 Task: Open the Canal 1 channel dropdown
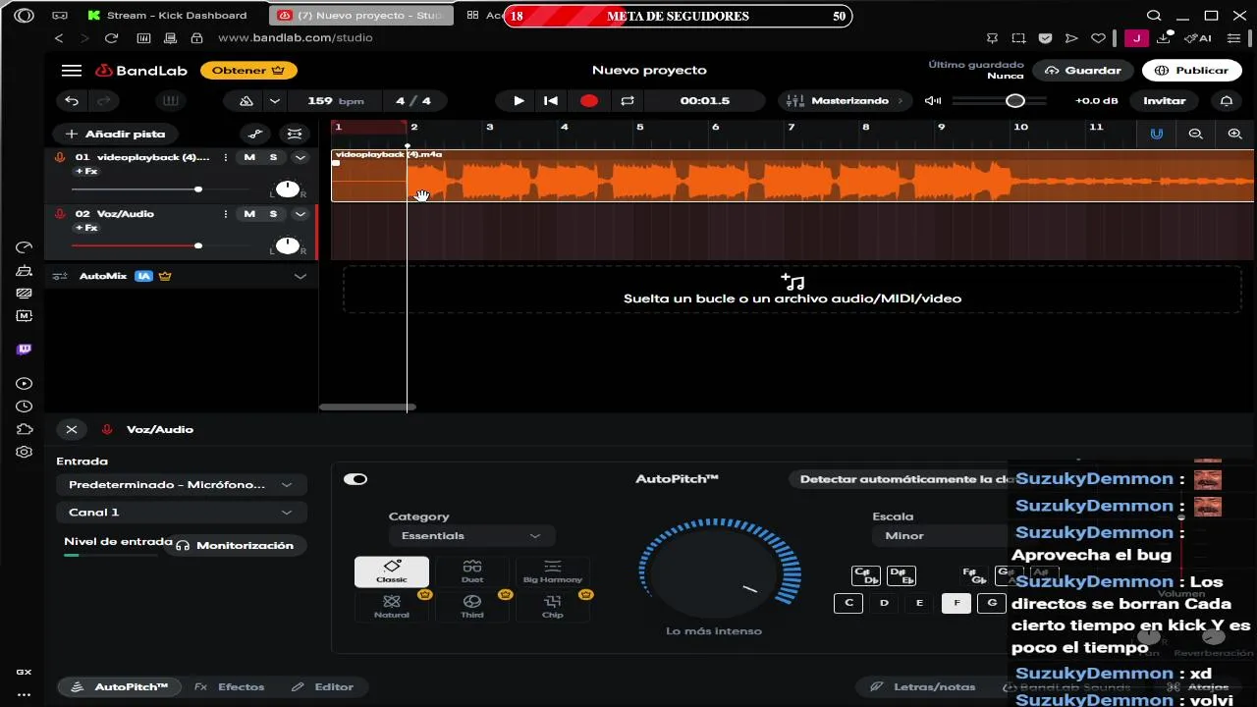pyautogui.click(x=181, y=513)
